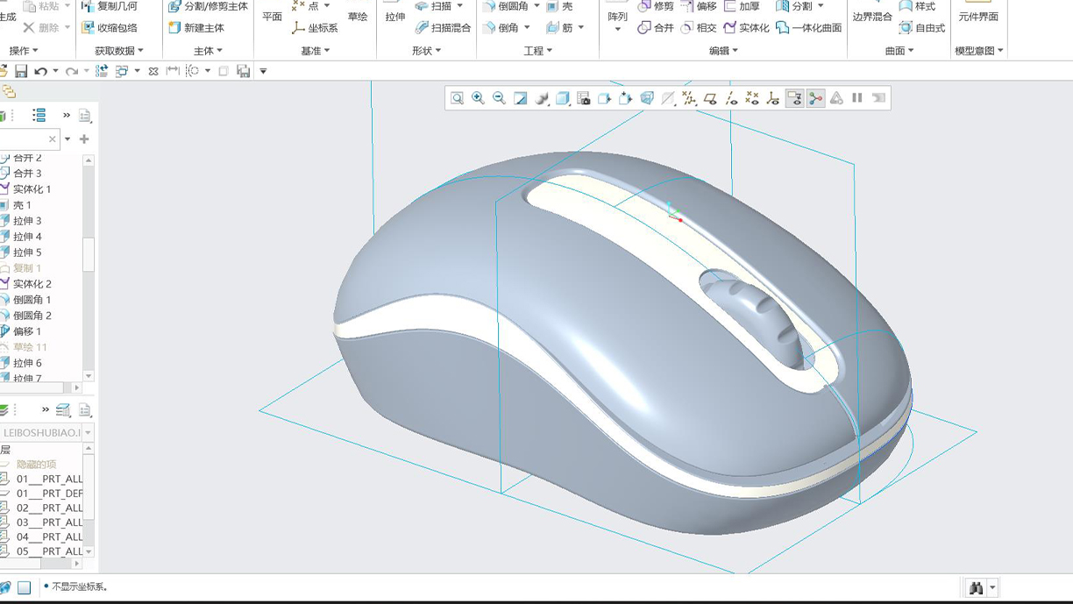Select 壳 1 in model tree
This screenshot has width=1073, height=604.
click(x=18, y=205)
